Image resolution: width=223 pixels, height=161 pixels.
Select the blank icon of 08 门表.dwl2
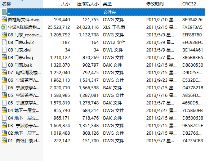coord(4,43)
